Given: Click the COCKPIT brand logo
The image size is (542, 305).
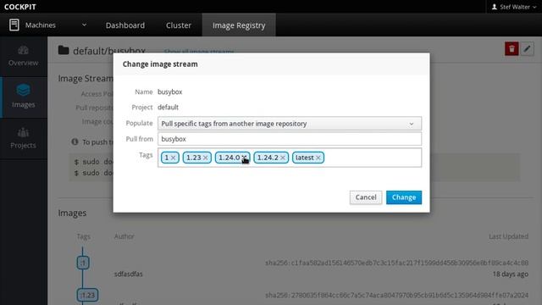Looking at the screenshot, I should tap(20, 7).
